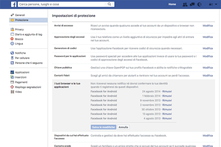221x147 pixels.
Task: Click Modifica for Dispositivi da cui hai effettuato l'accesso
Action: tap(208, 135)
